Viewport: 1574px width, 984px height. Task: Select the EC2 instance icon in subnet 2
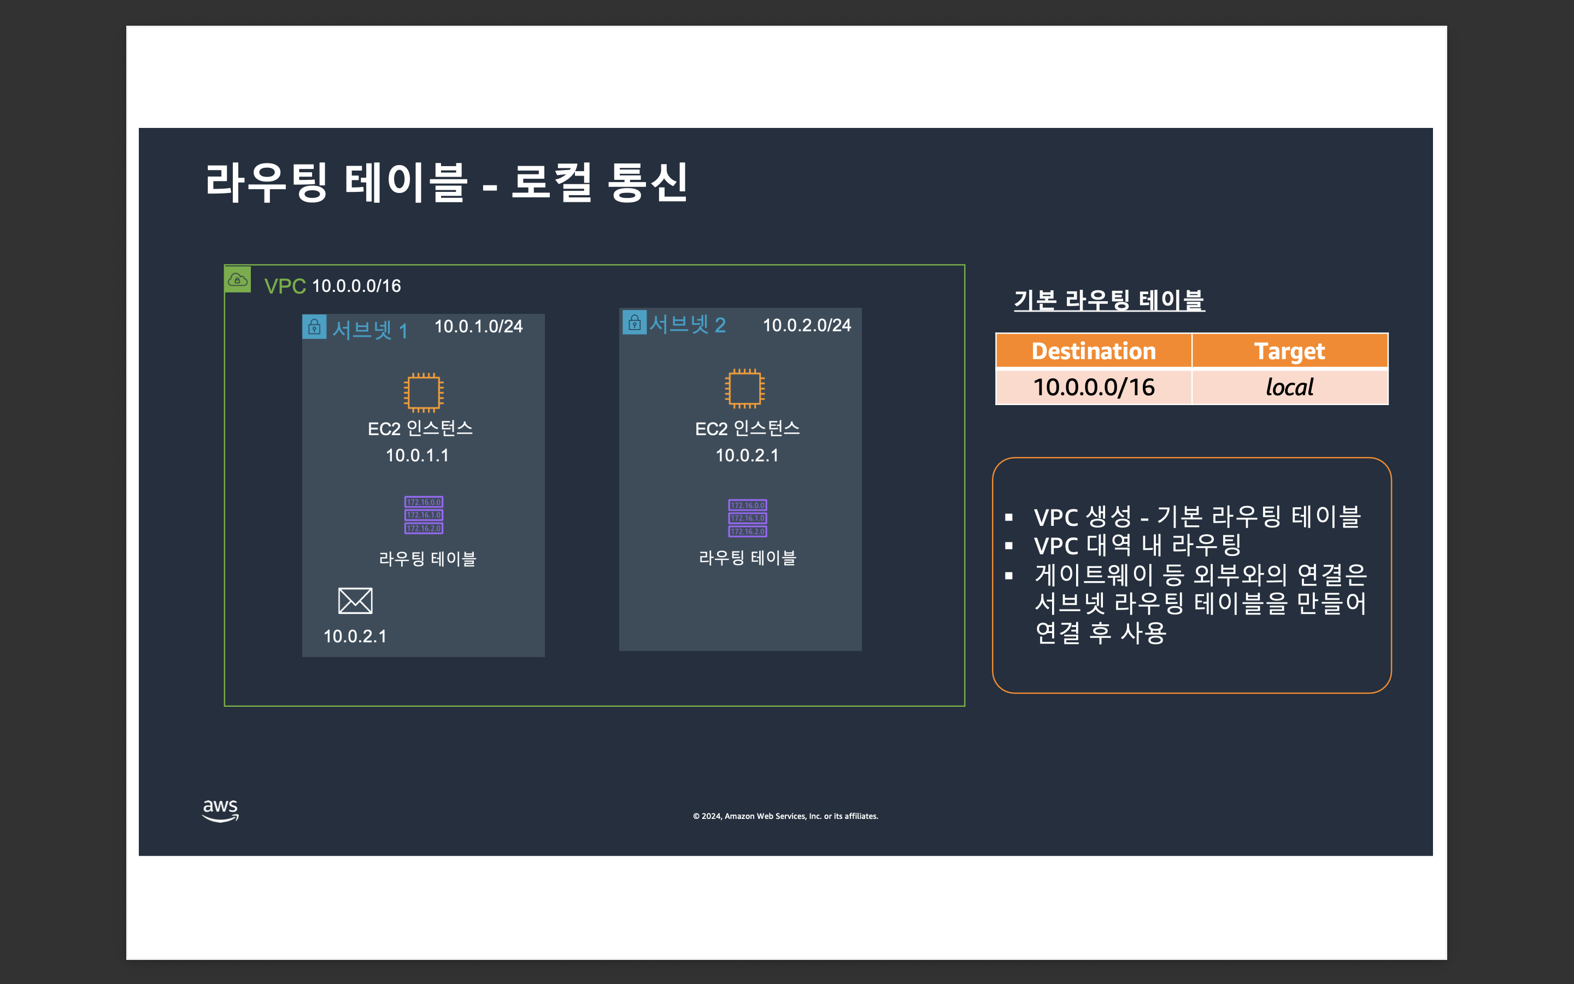(x=745, y=389)
